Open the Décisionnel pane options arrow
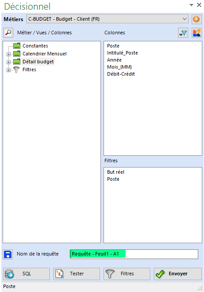The width and height of the screenshot is (204, 292). click(191, 5)
